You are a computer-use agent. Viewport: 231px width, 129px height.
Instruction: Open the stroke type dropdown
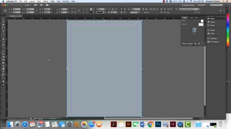pos(105,12)
